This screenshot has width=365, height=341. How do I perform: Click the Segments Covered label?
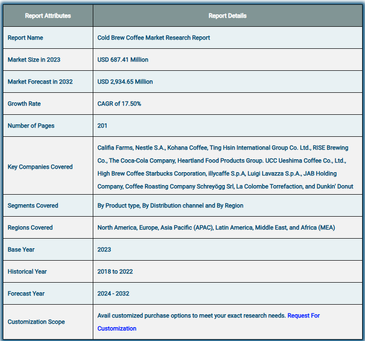point(33,206)
